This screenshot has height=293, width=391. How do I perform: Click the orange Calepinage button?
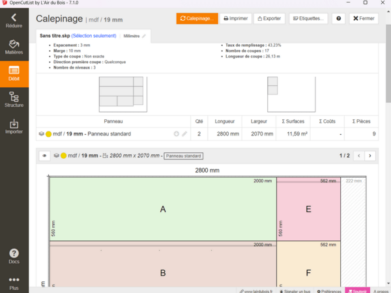click(x=197, y=18)
